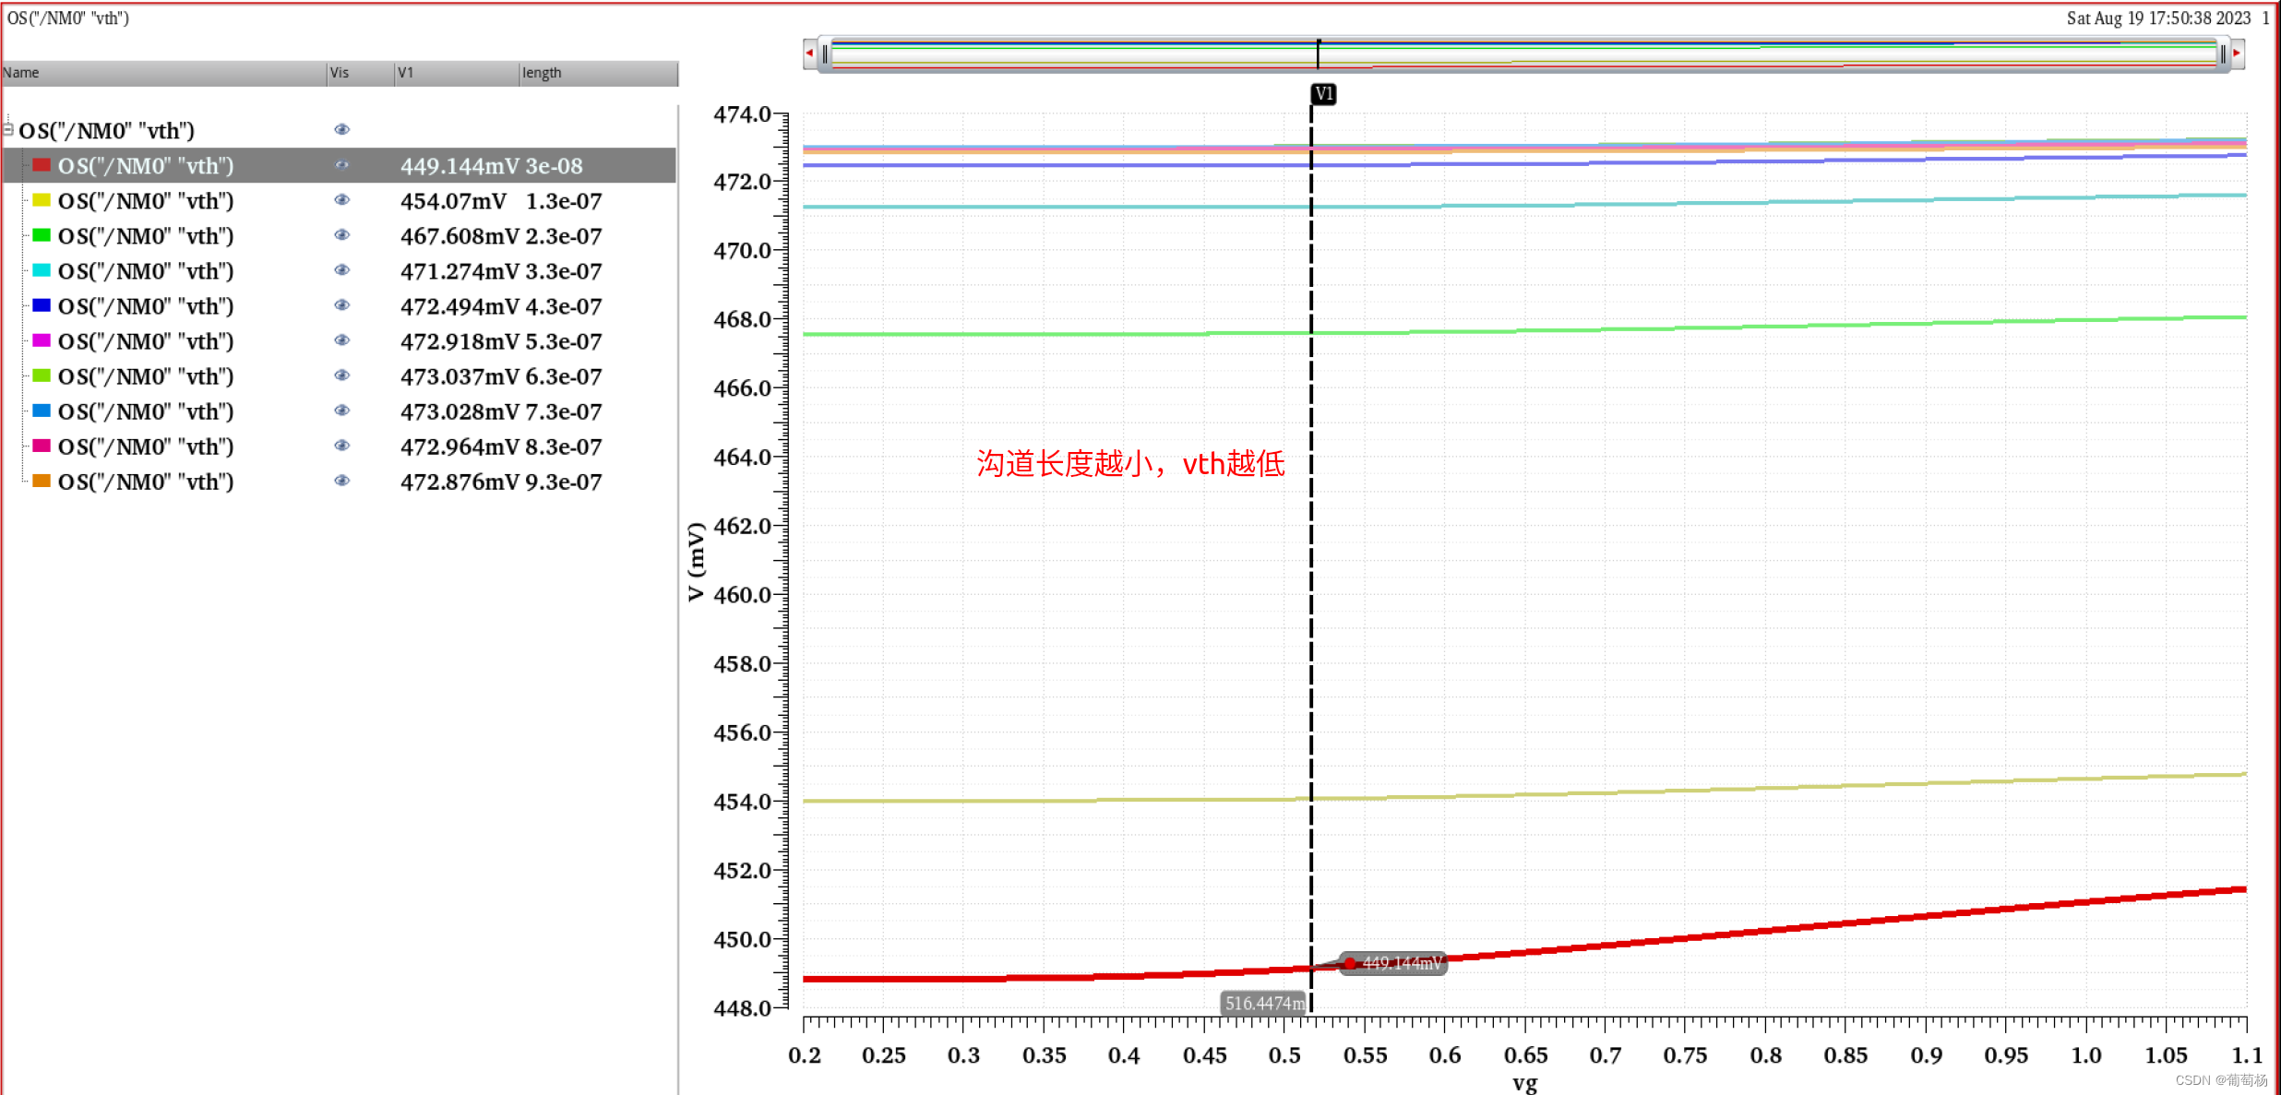The image size is (2281, 1095).
Task: Toggle visibility of the 2.3e-07 trace
Action: [x=341, y=235]
